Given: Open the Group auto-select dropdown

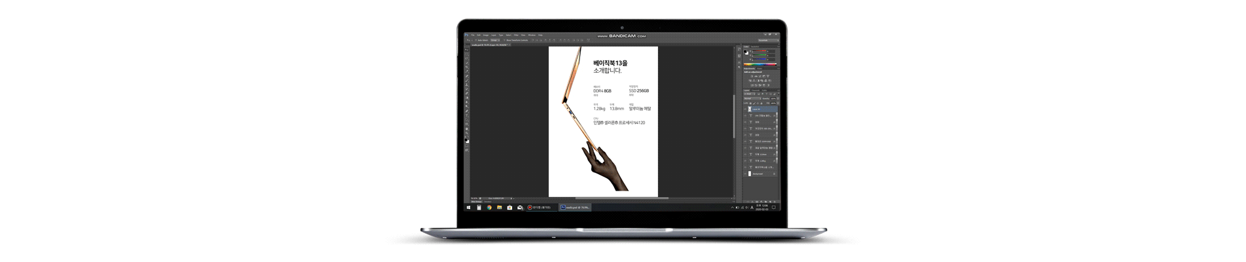Looking at the screenshot, I should pos(495,40).
